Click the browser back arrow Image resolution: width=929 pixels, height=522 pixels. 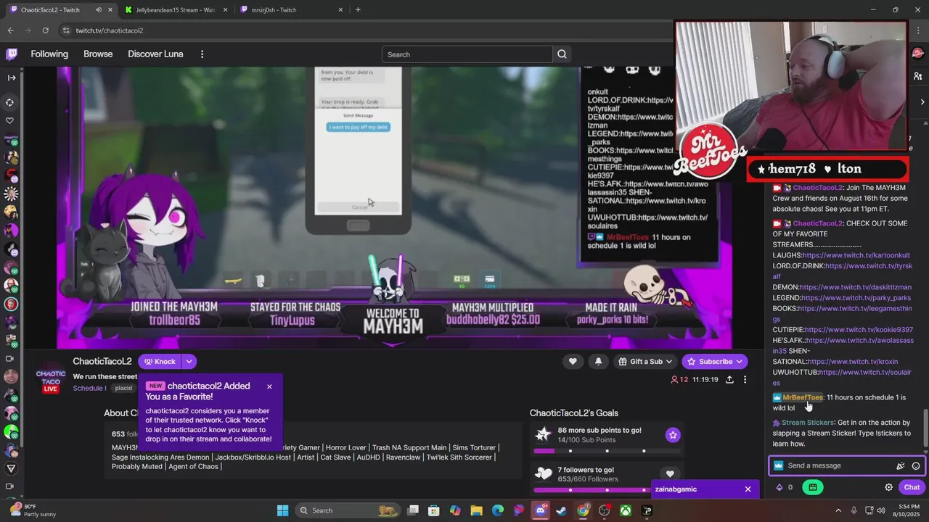point(10,30)
